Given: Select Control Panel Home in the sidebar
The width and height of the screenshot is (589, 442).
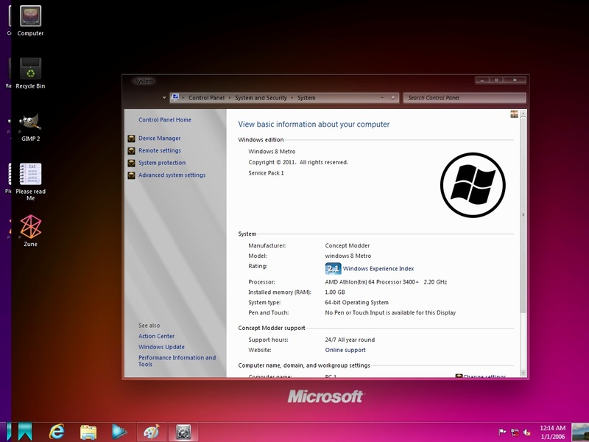Looking at the screenshot, I should (163, 119).
